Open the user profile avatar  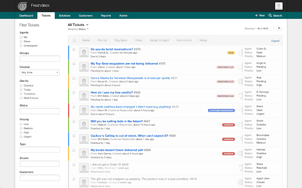(279, 6)
